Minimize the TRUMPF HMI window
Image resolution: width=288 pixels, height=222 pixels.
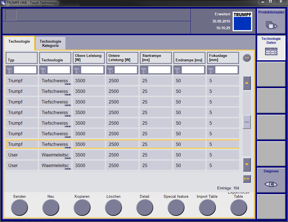pyautogui.click(x=263, y=2)
